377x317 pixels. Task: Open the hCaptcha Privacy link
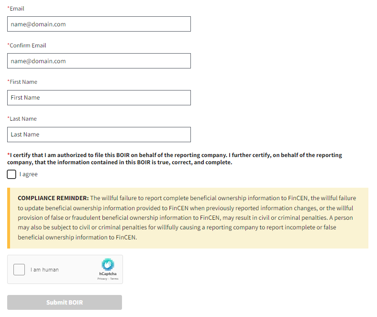pos(102,279)
